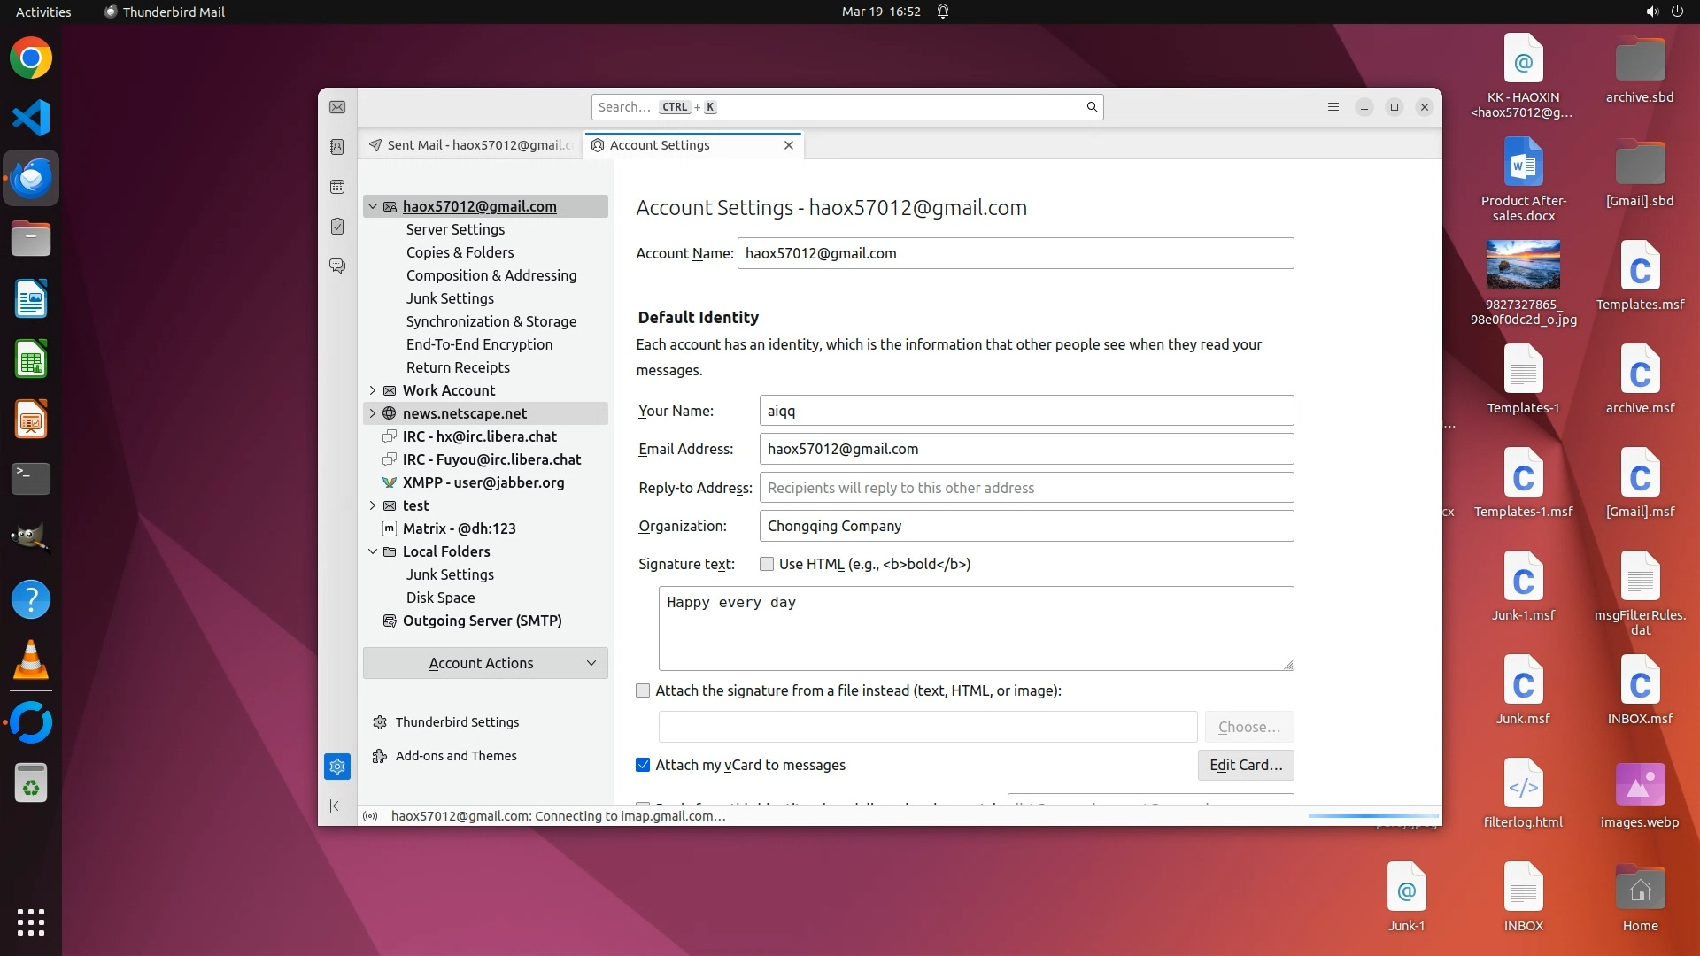This screenshot has height=956, width=1700.
Task: Open the Account Actions dropdown
Action: click(485, 663)
